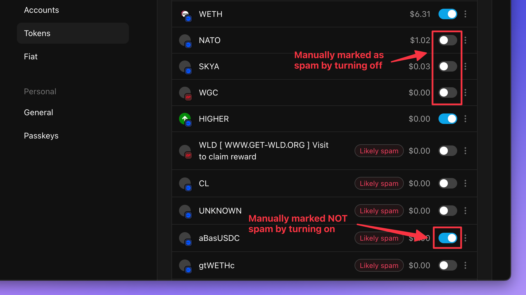This screenshot has height=295, width=526.
Task: Open the more options menu for UNKNOWN
Action: point(465,211)
